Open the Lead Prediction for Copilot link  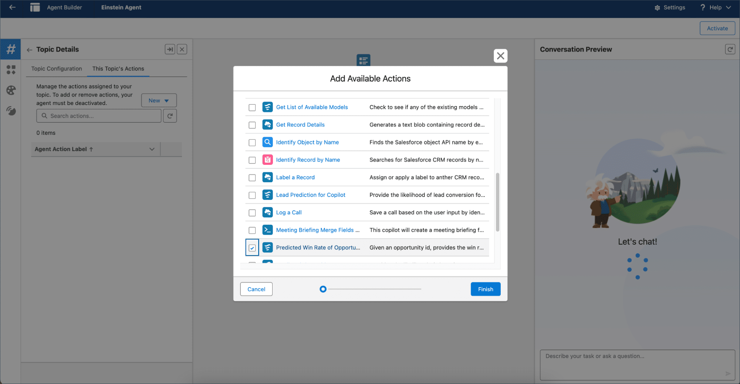click(311, 195)
